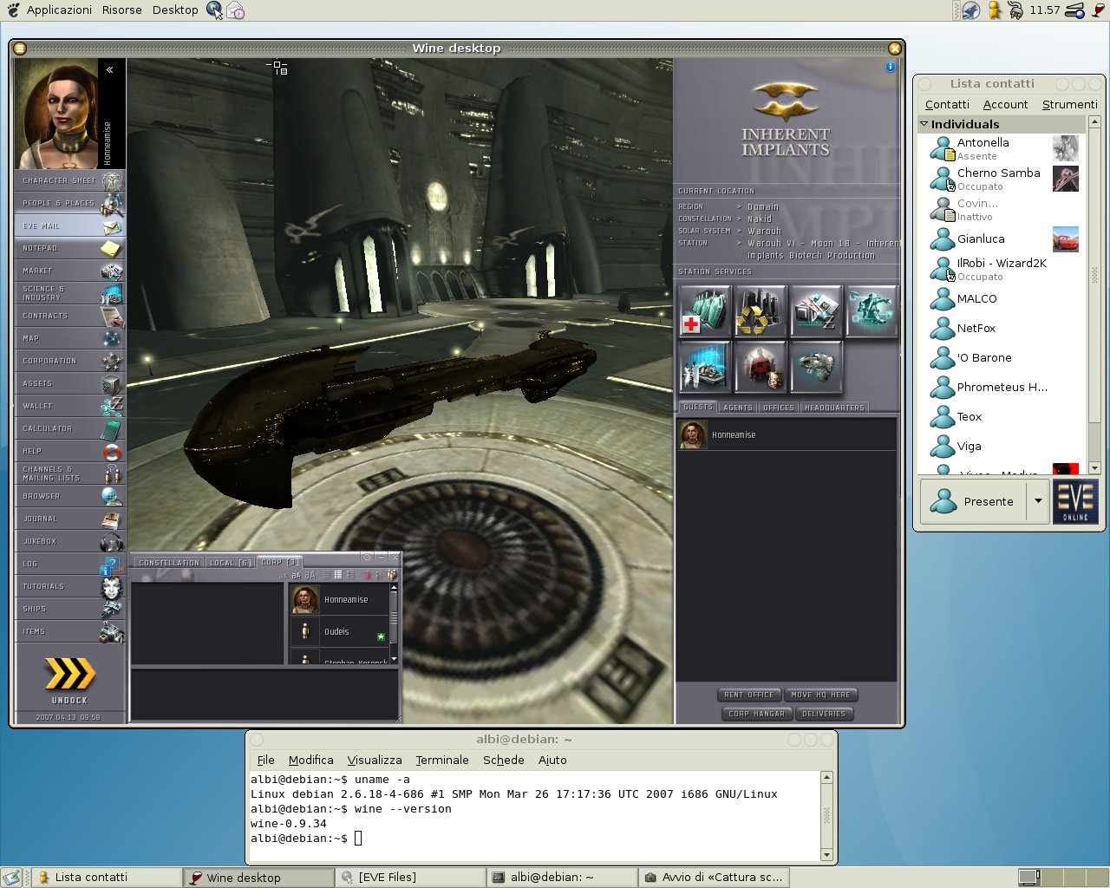Open the in-game Browser
Screen dimensions: 1110x888
point(70,496)
